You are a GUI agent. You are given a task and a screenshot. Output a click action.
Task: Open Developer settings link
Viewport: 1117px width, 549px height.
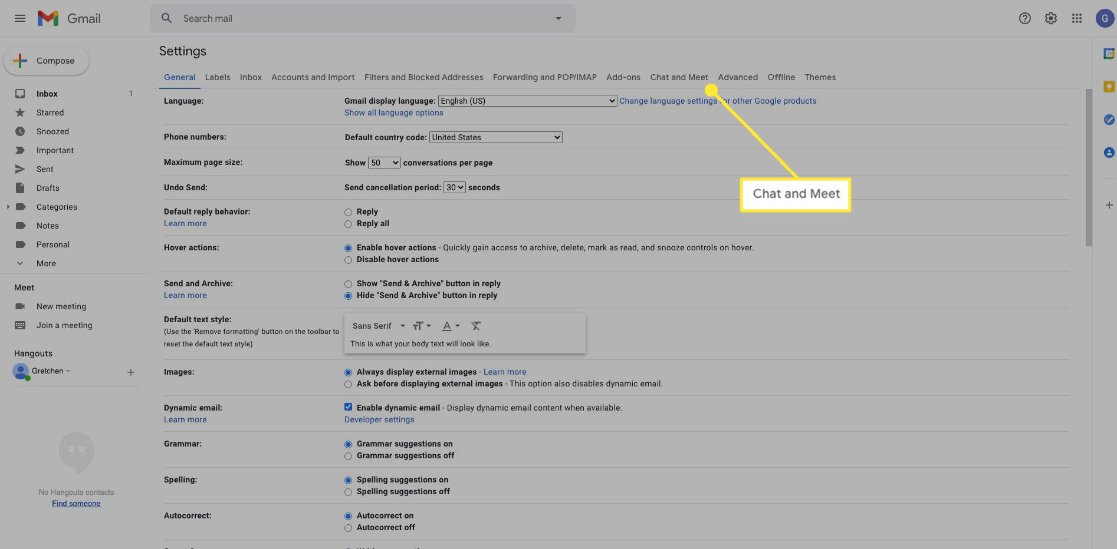pyautogui.click(x=379, y=419)
